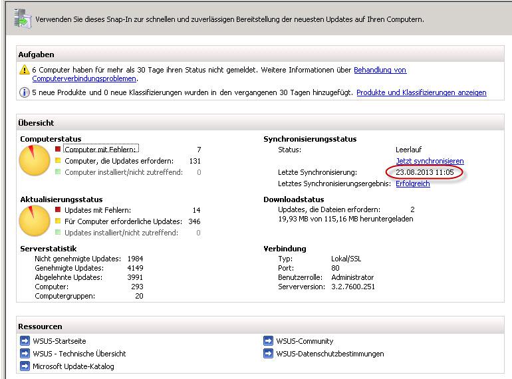Click count 7 for Computer mit Fehlern
Viewport: 512px width, 379px height.
(199, 150)
